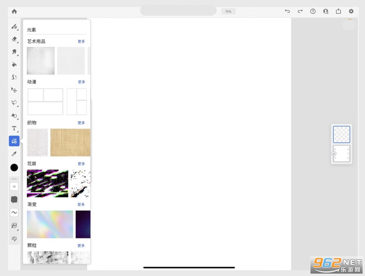Select the Move and Transform tool
This screenshot has width=365, height=276.
(x=14, y=90)
